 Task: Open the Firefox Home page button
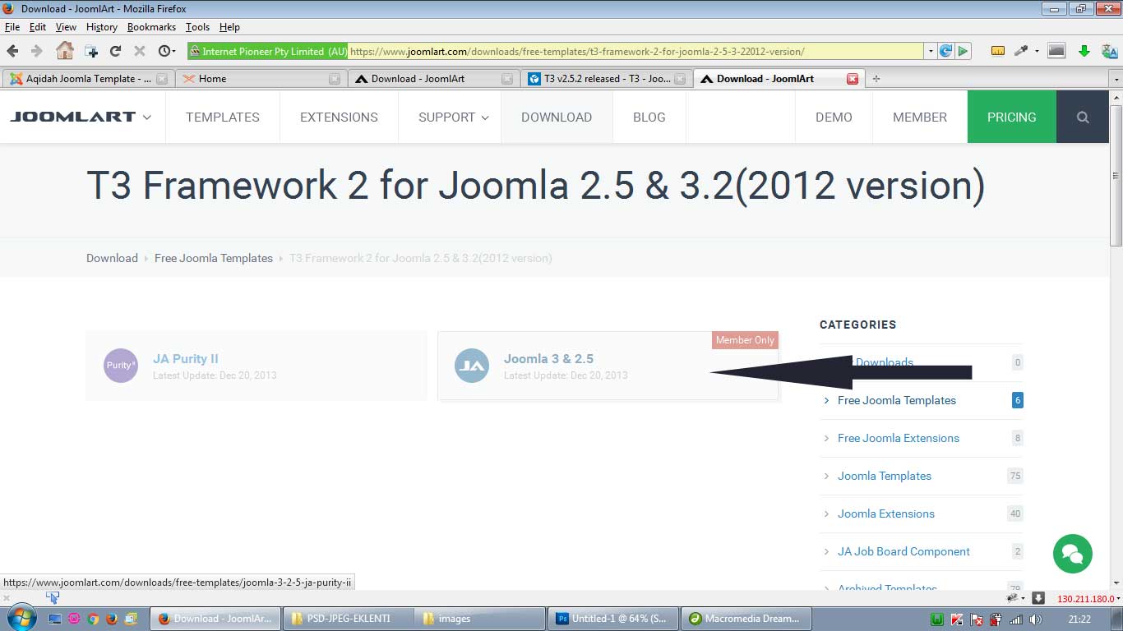pos(64,50)
